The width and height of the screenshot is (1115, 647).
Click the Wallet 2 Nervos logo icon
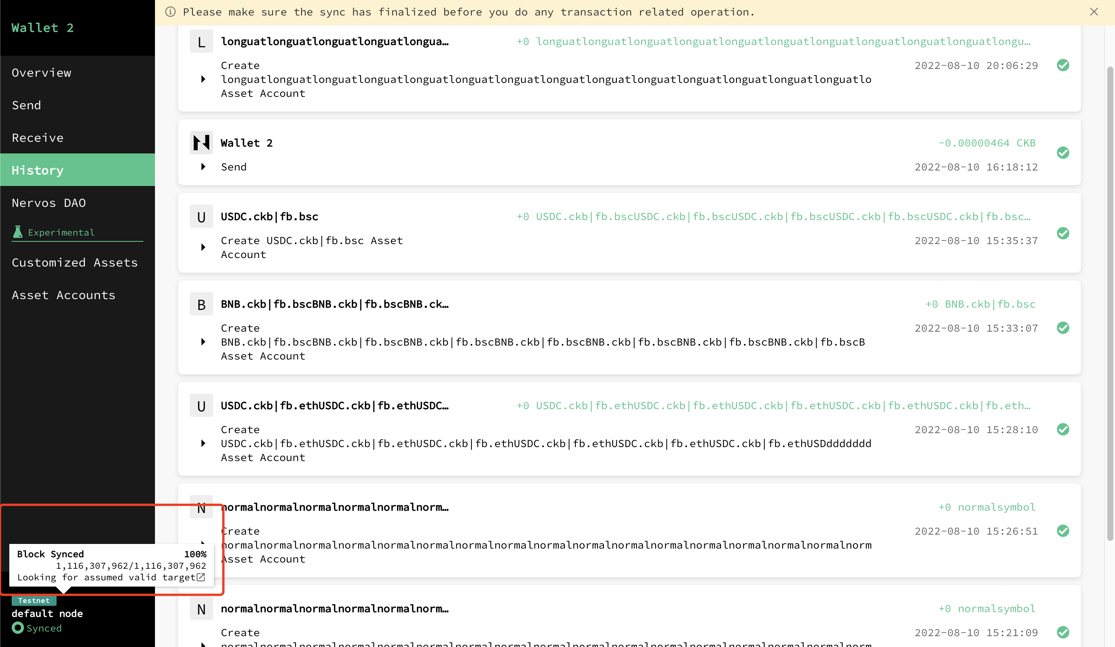click(201, 143)
